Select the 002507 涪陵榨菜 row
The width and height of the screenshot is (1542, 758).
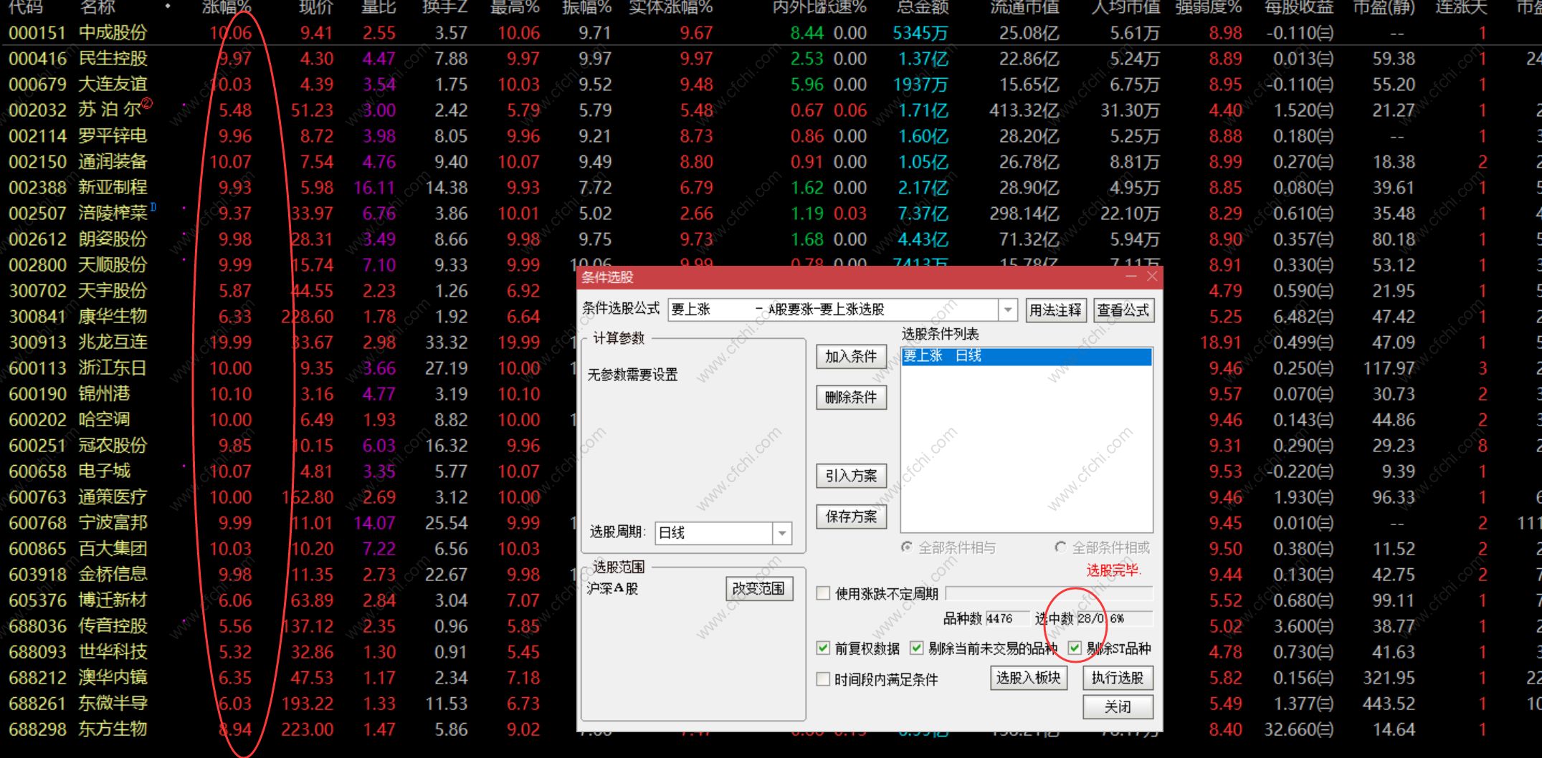point(771,214)
